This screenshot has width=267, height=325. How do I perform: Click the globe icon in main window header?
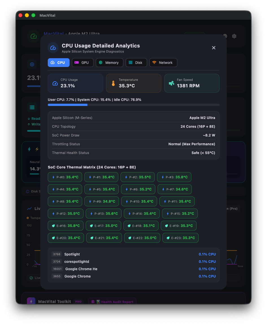225,36
